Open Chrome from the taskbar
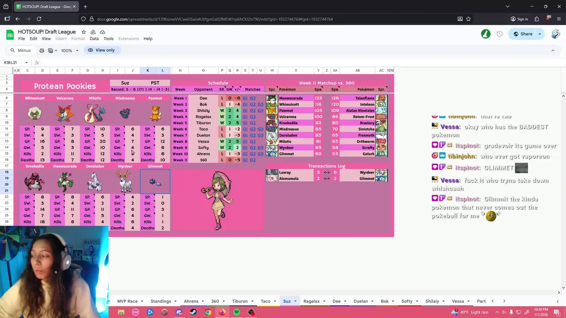The width and height of the screenshot is (566, 318). click(x=208, y=312)
